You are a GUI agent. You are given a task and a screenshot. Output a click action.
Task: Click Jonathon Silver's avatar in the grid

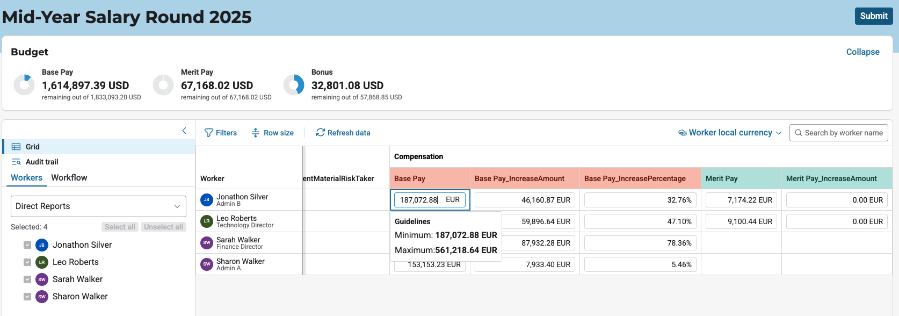click(x=207, y=200)
